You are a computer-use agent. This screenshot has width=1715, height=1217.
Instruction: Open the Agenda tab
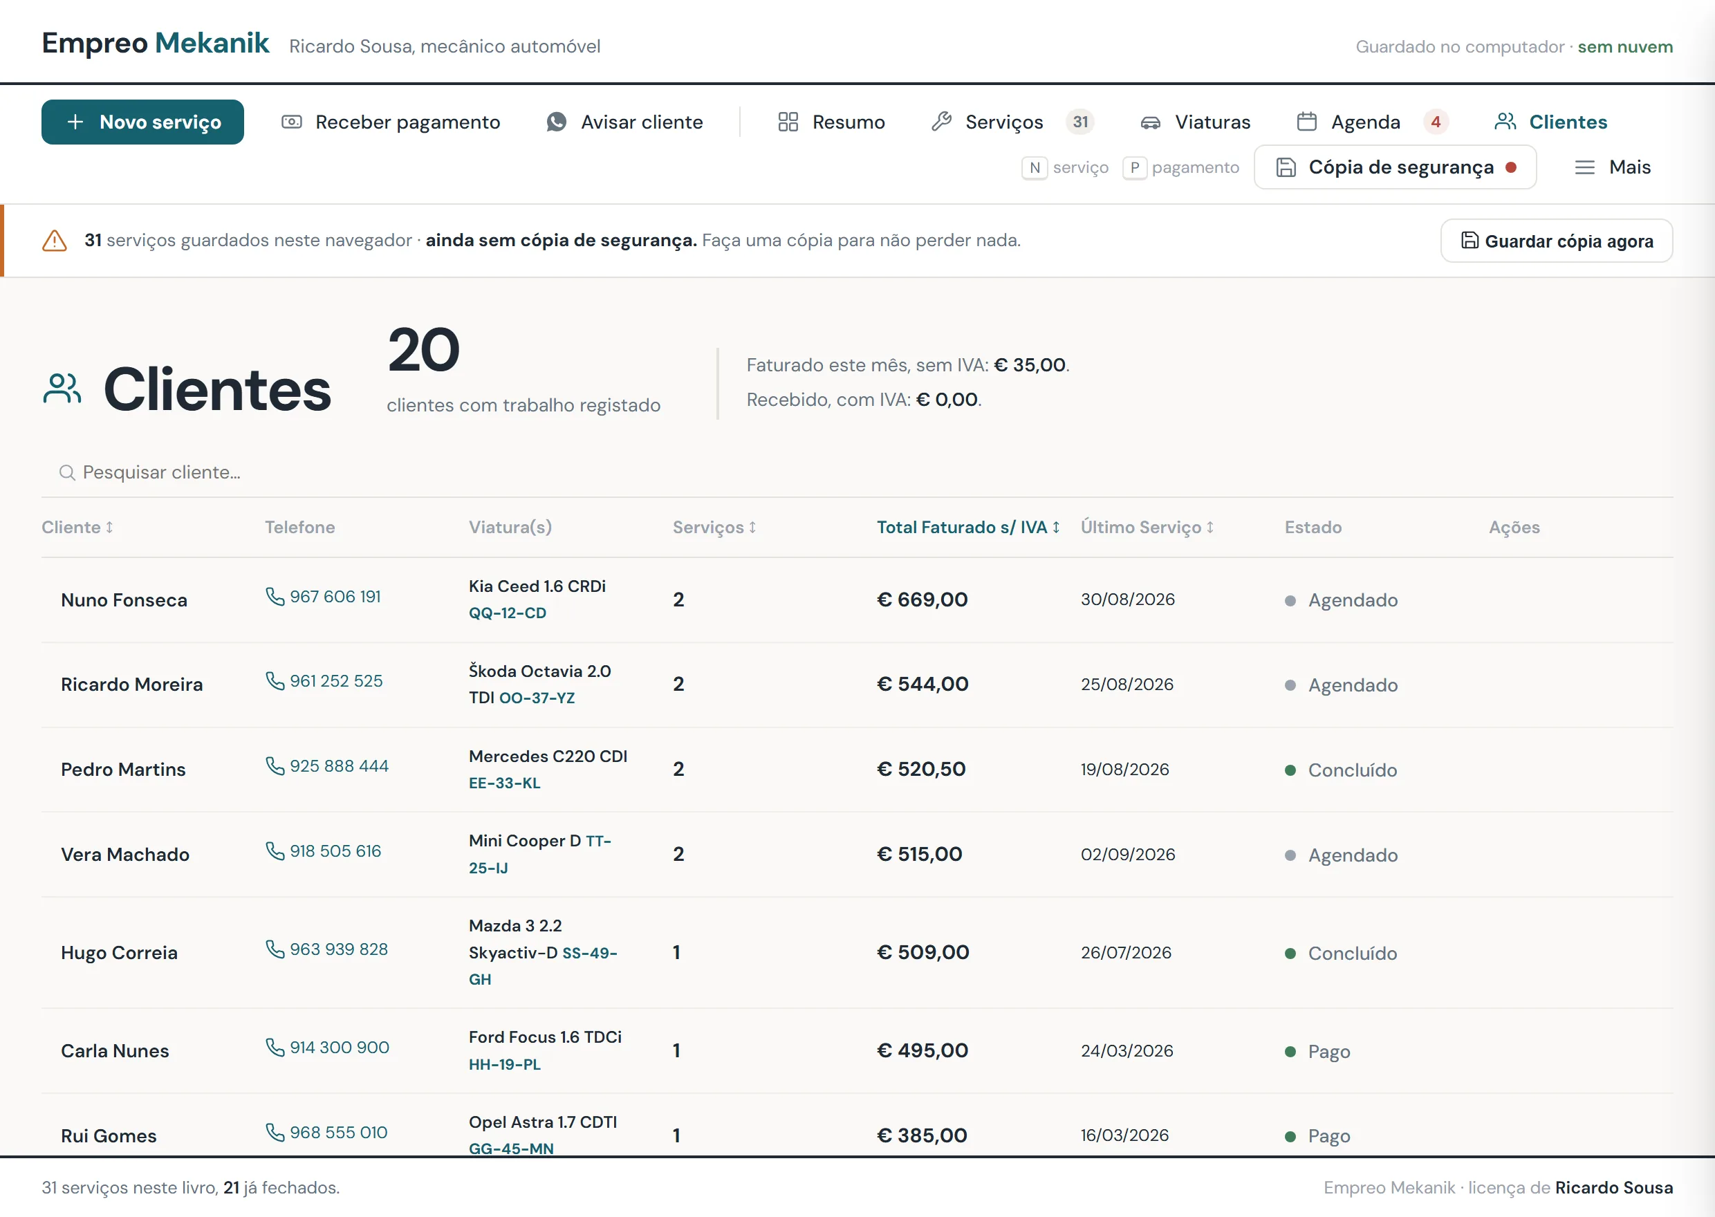(x=1372, y=122)
